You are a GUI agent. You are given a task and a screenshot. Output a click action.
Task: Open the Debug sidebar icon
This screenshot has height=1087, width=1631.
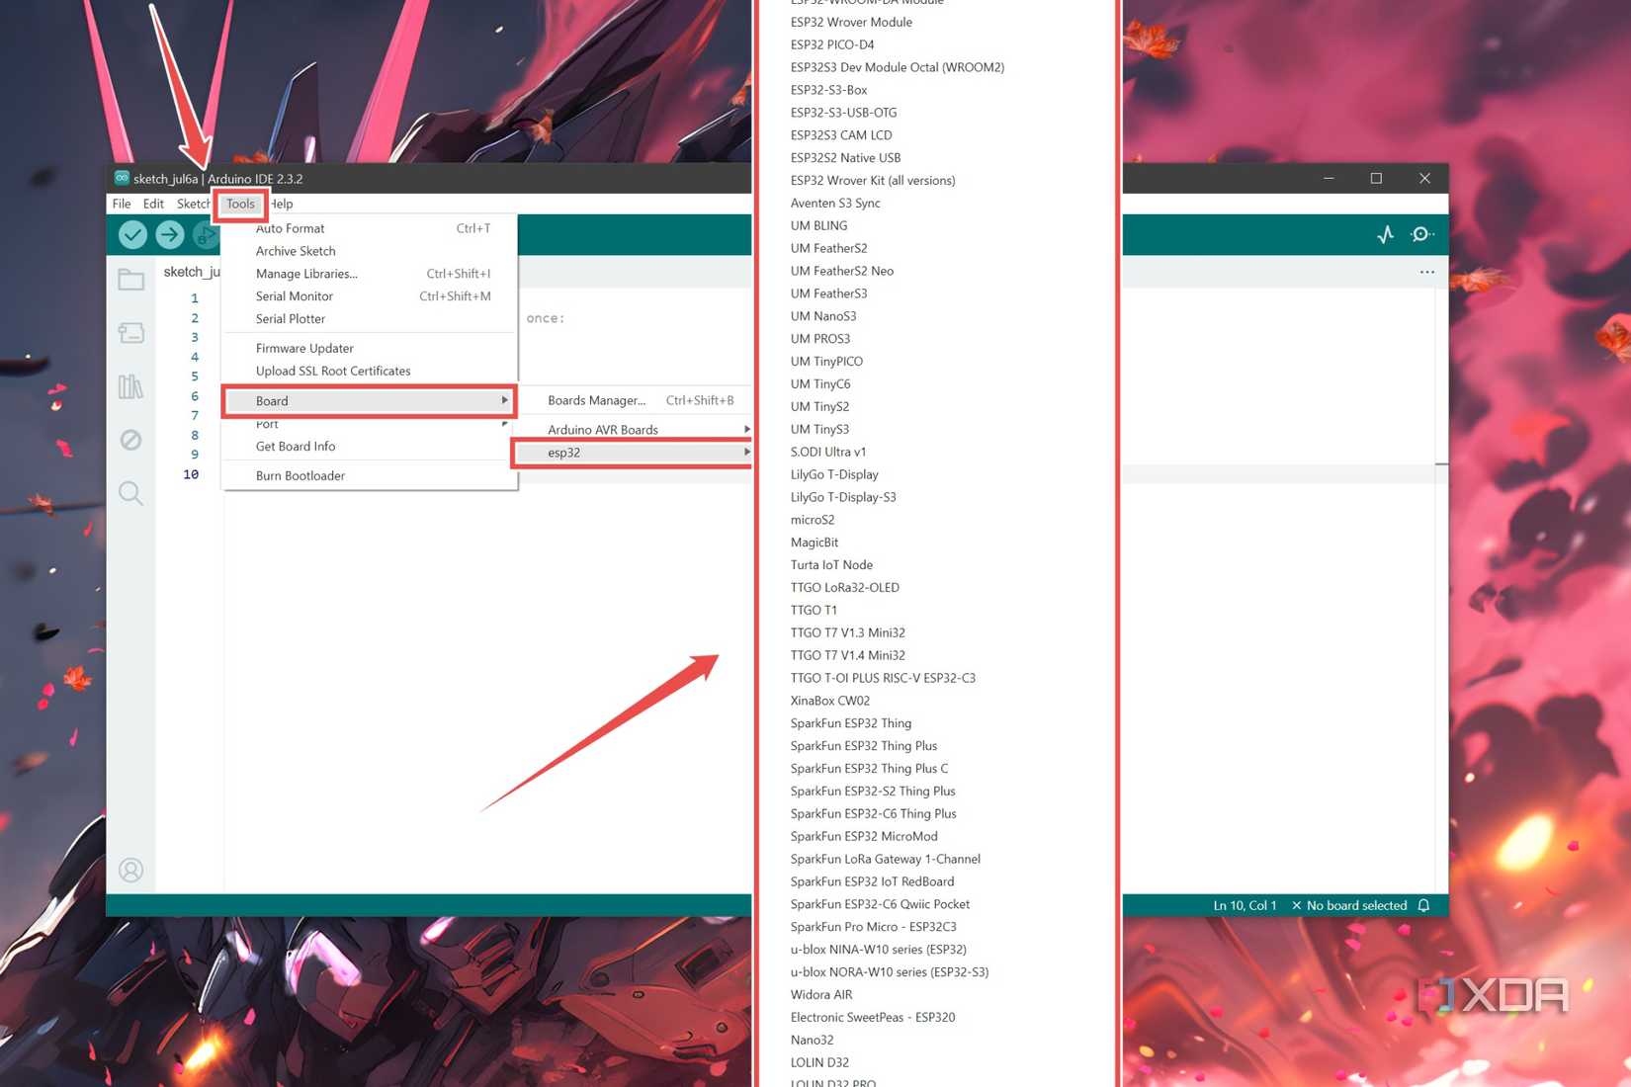coord(130,440)
